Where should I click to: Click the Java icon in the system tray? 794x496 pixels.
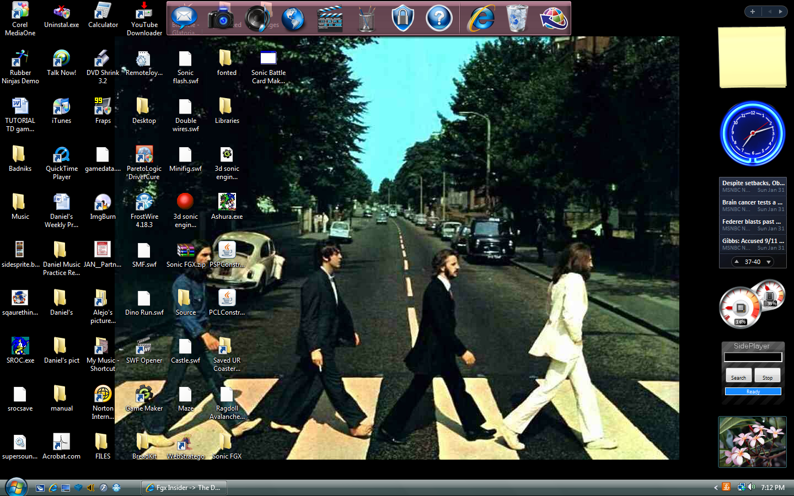pos(726,487)
